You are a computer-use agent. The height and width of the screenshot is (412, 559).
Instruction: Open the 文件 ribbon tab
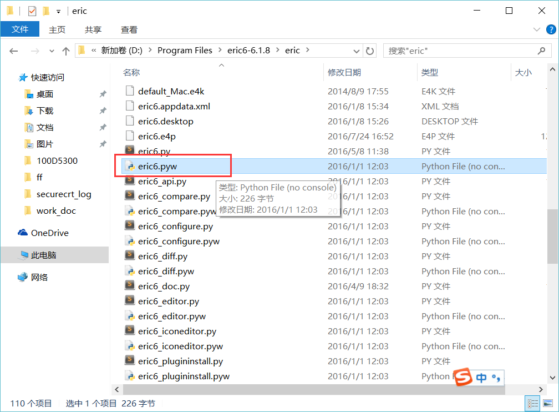[x=20, y=29]
